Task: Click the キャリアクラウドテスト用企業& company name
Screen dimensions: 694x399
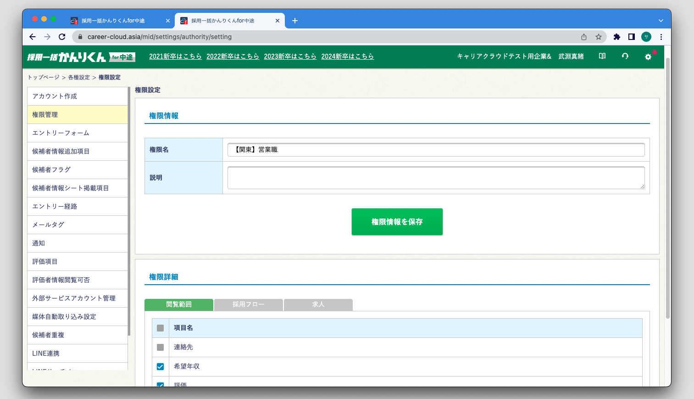Action: coord(504,56)
